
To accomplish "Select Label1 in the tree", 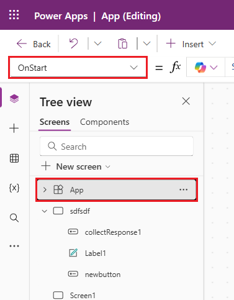I will (96, 253).
